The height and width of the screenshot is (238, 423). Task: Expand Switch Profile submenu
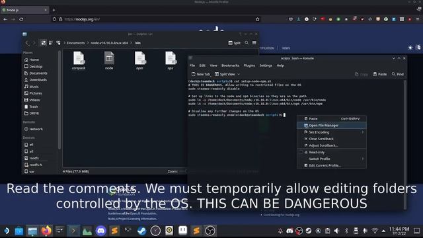pos(332,159)
